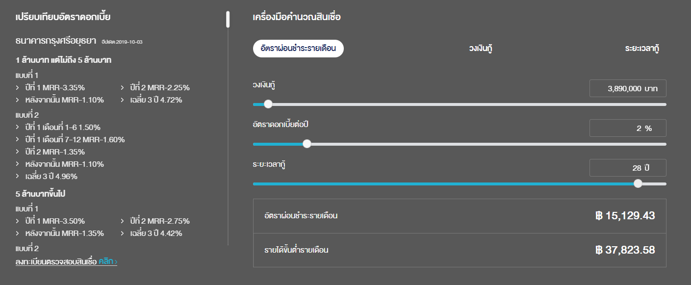This screenshot has width=691, height=285.
Task: Click the ระยะเวลากู้ slider handle
Action: point(638,183)
